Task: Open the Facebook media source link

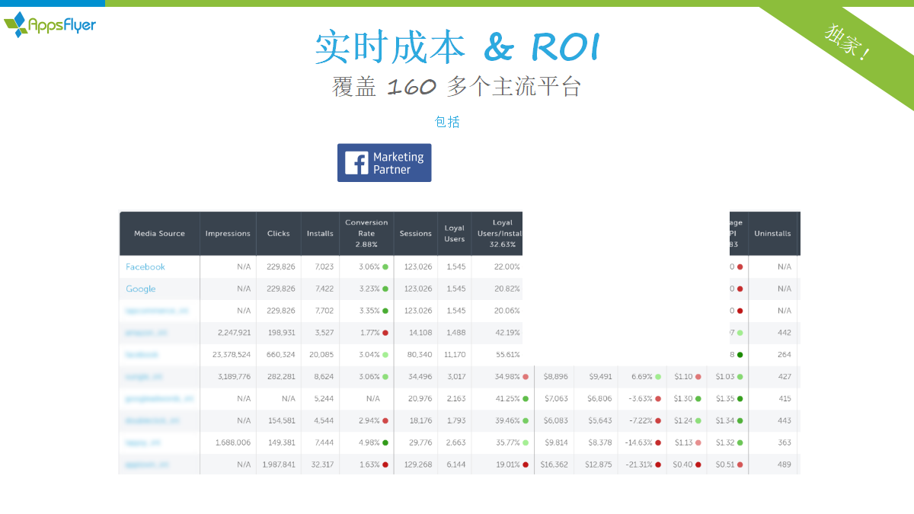Action: point(145,267)
